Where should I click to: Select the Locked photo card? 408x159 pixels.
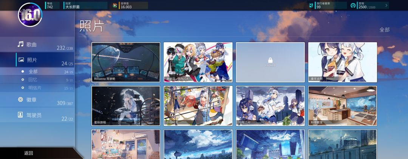270,62
